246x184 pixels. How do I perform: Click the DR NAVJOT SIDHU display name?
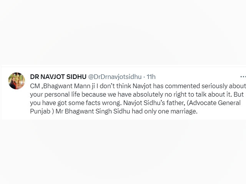(x=58, y=77)
